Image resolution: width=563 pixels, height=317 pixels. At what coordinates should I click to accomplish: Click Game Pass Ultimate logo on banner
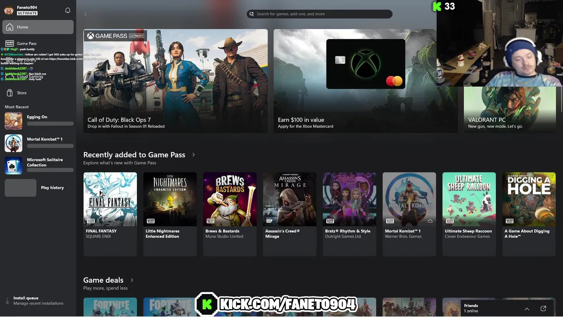pos(115,36)
